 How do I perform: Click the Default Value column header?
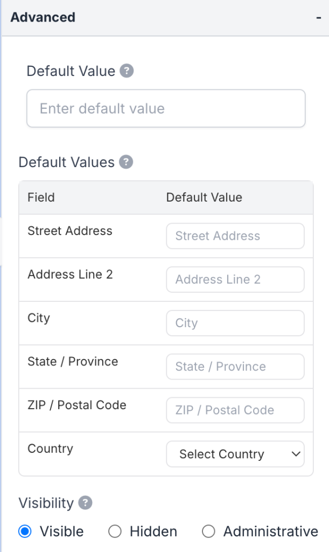pos(204,197)
